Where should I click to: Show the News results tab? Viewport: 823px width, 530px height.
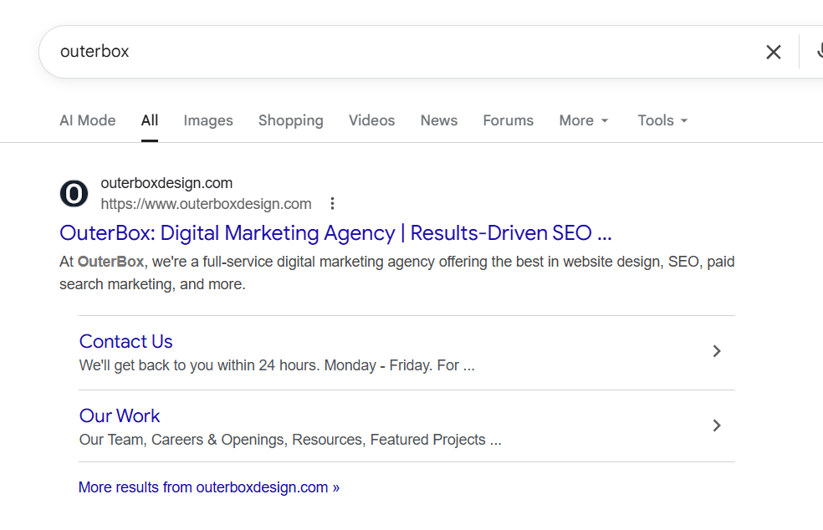pos(439,120)
